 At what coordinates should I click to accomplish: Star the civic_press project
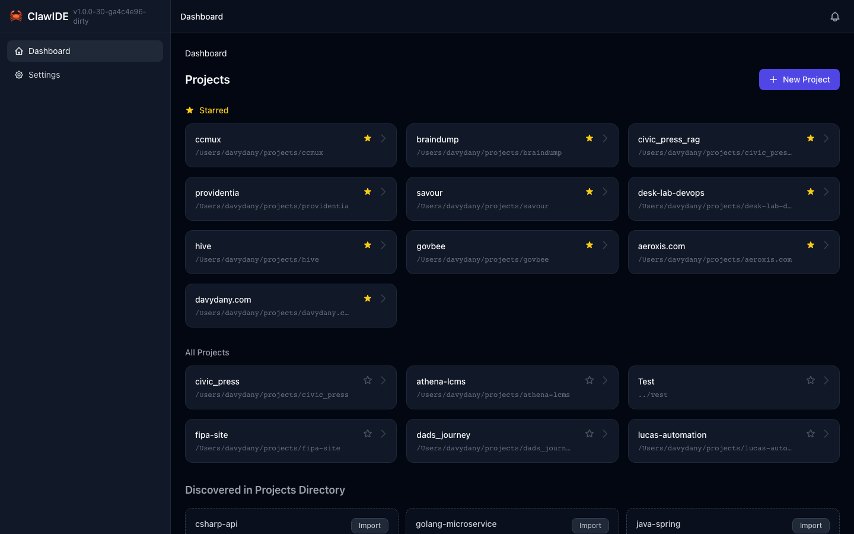coord(368,380)
